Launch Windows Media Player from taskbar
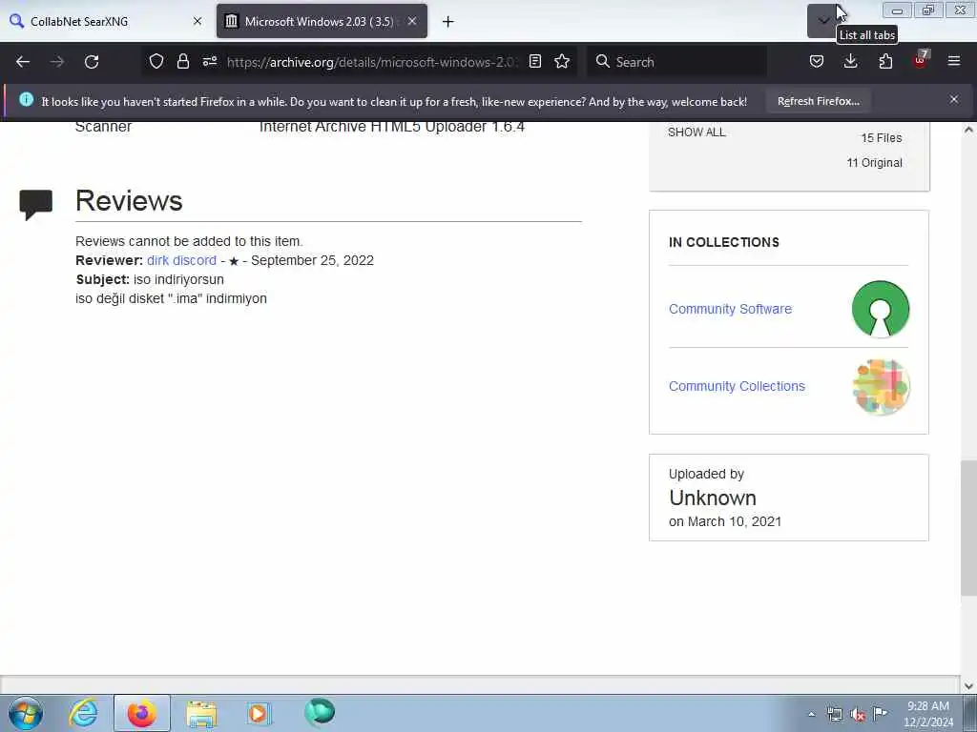 pyautogui.click(x=259, y=713)
